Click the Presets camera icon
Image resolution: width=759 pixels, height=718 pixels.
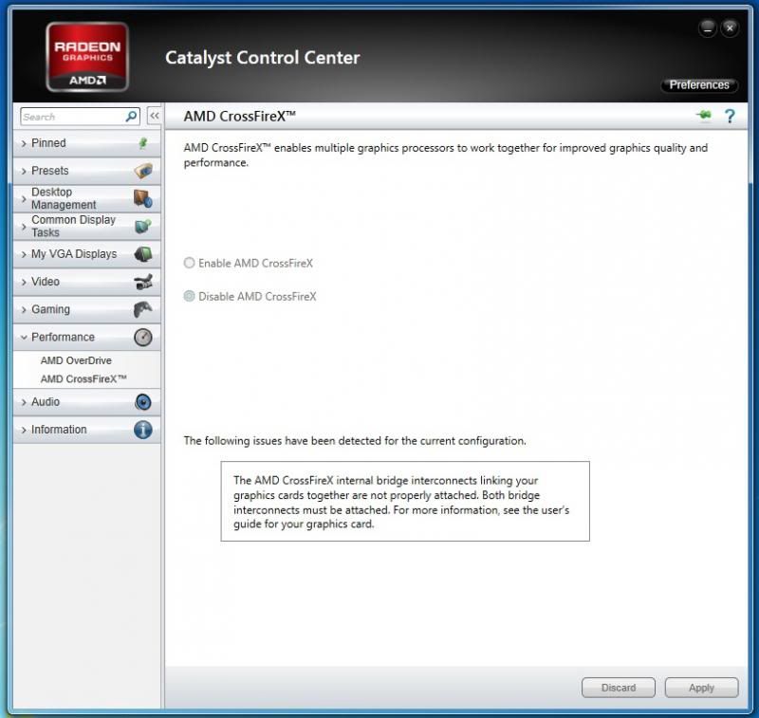[143, 171]
